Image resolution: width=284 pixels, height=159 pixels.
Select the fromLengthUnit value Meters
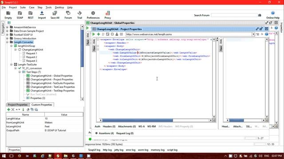[x=64, y=122]
